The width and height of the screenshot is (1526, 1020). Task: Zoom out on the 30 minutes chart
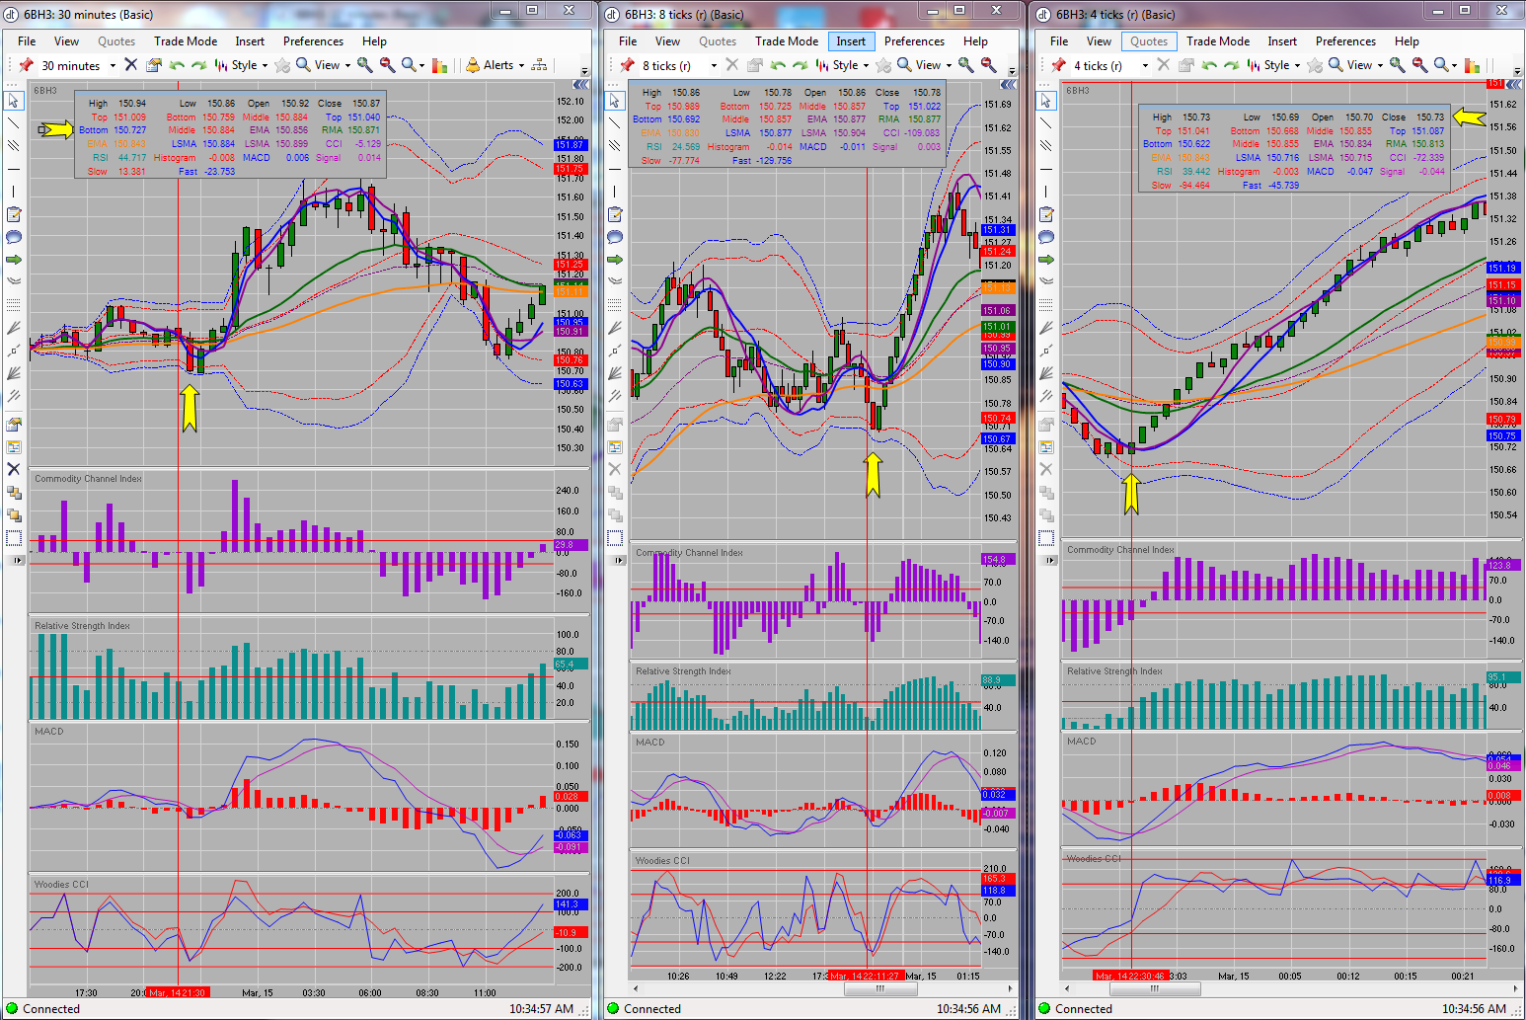tap(387, 65)
